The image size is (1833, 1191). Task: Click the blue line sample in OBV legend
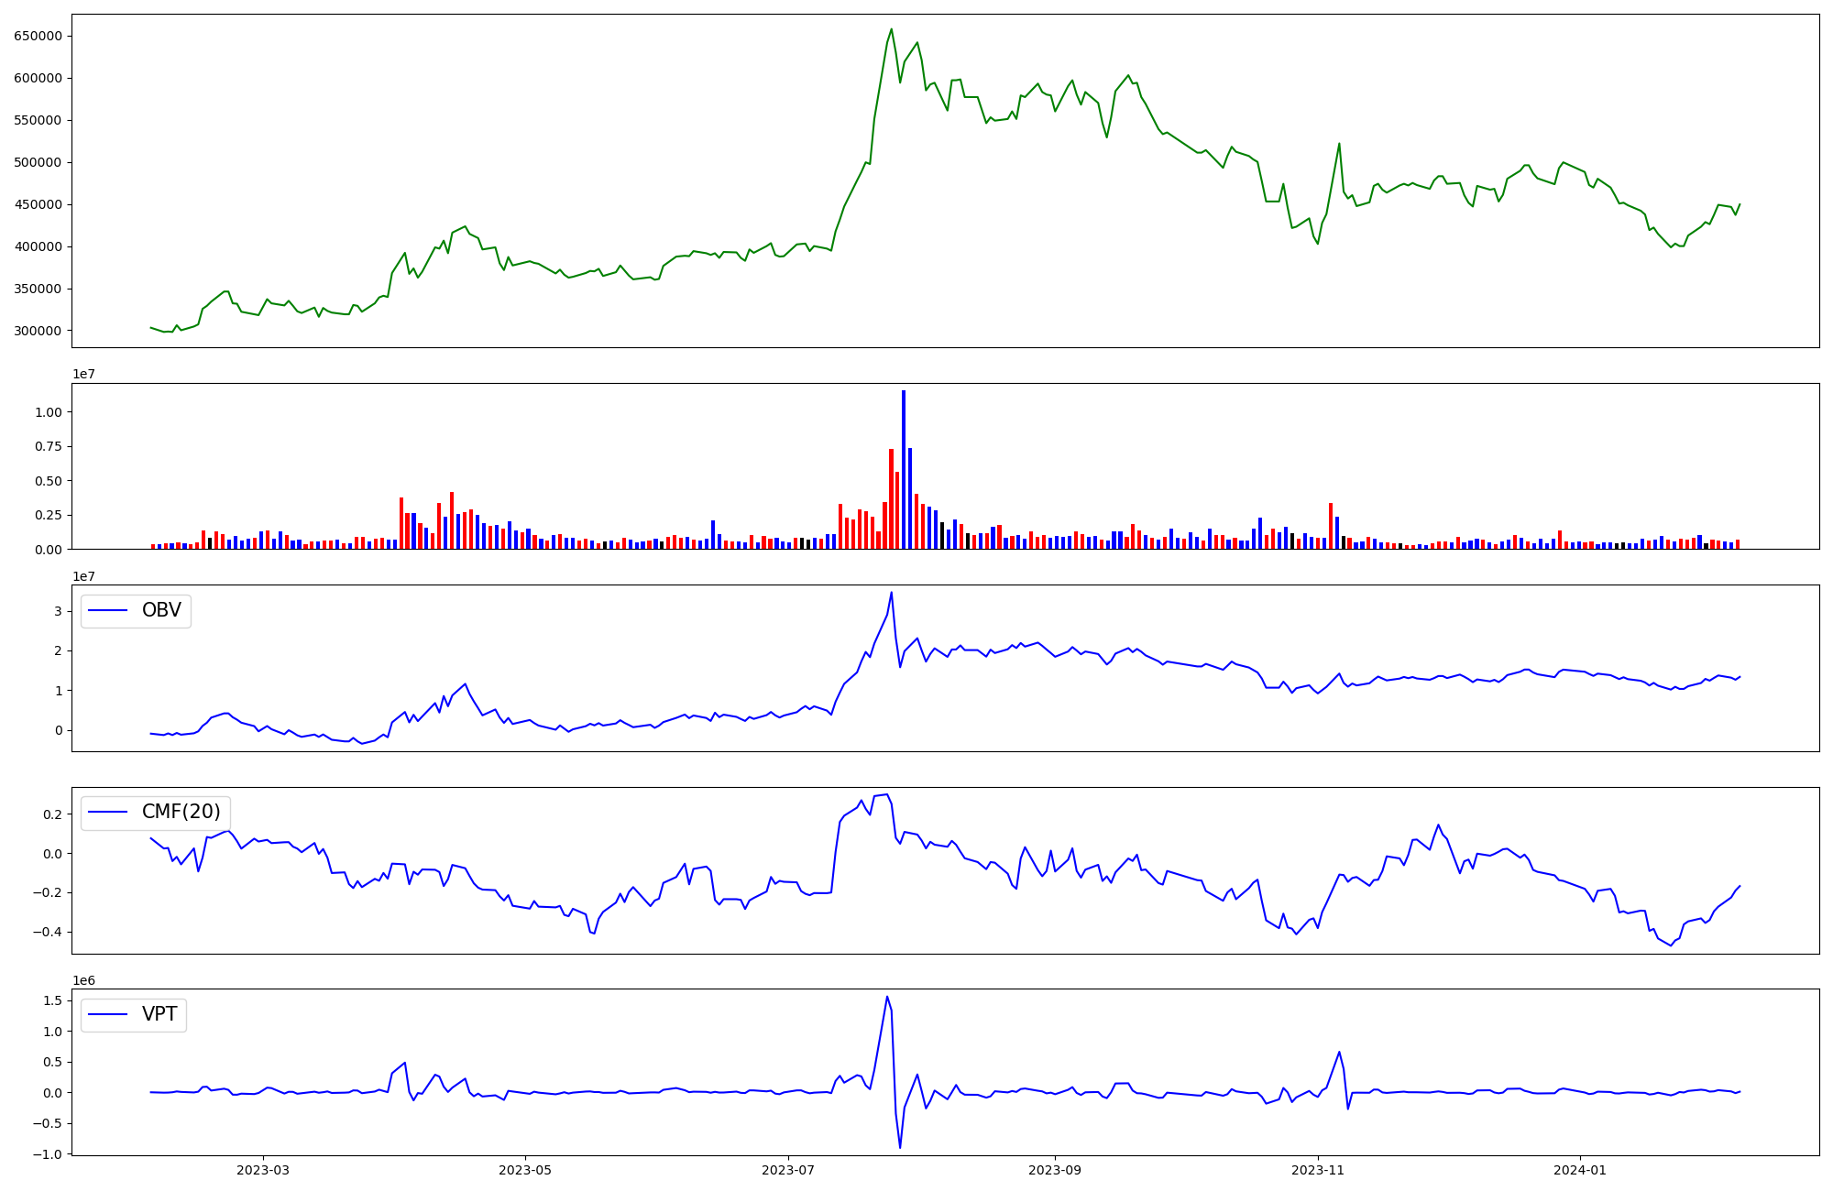coord(107,611)
